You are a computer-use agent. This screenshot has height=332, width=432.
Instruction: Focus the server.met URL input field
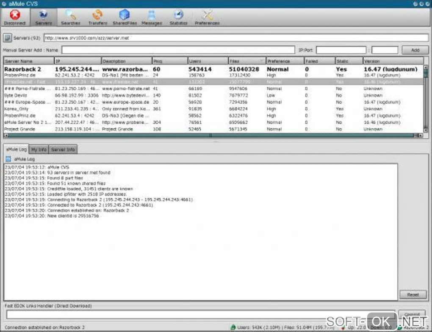click(x=236, y=38)
